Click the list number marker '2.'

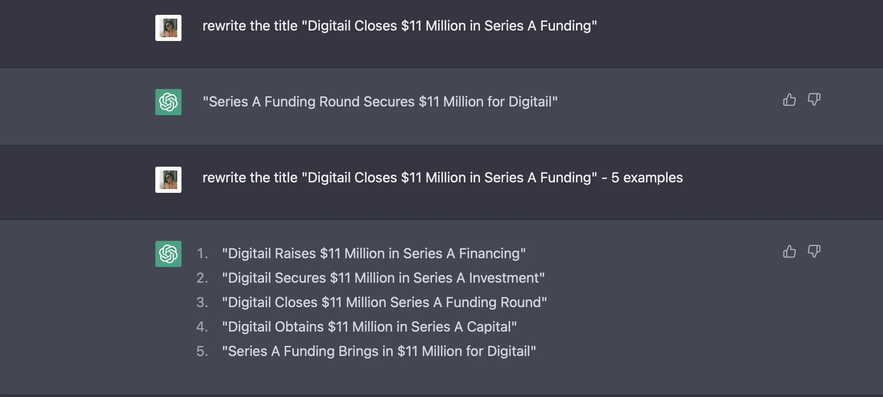[202, 278]
